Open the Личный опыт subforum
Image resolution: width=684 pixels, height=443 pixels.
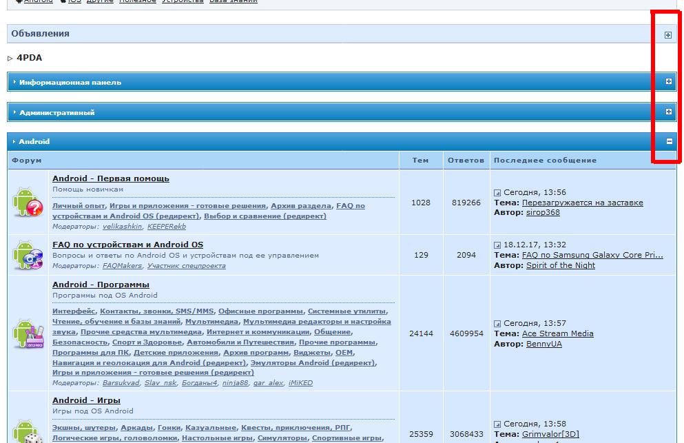[x=79, y=205]
